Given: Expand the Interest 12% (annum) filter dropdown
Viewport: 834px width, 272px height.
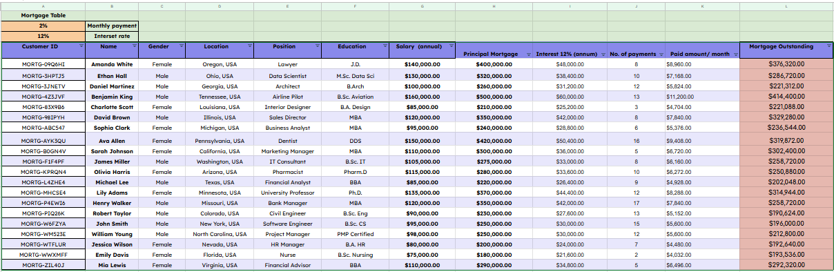Looking at the screenshot, I should (603, 53).
